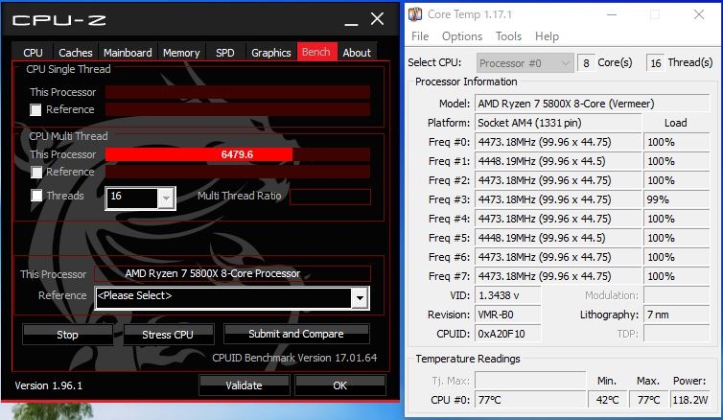Screen dimensions: 723x420
Task: Click the Lithography value 7 nm
Action: pyautogui.click(x=676, y=315)
